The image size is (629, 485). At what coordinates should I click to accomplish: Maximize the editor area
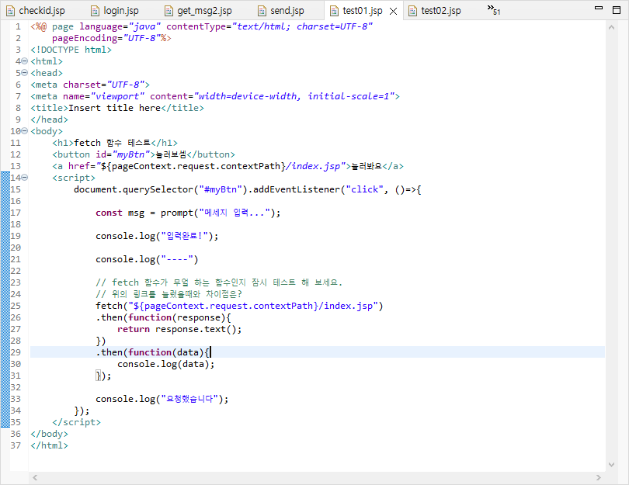[617, 10]
